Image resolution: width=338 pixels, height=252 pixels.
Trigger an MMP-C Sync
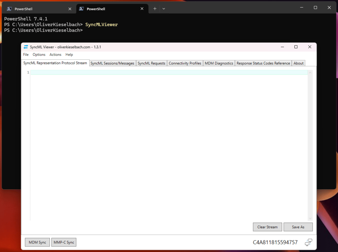(x=63, y=242)
